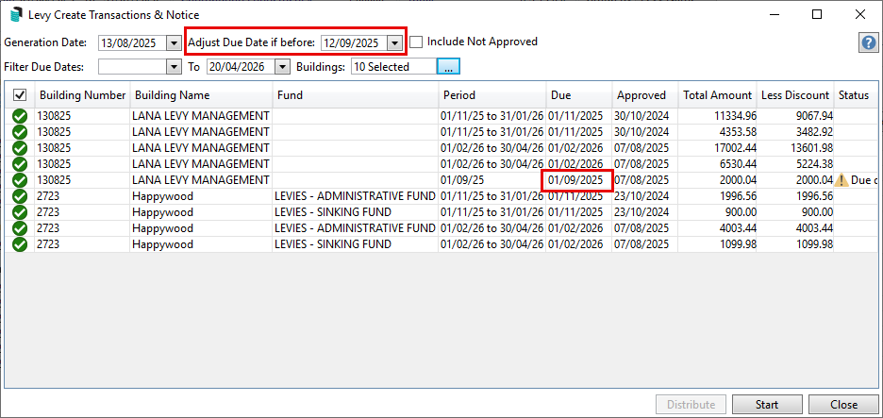Click the green check icon for the 4003.44 row
The height and width of the screenshot is (418, 883).
click(20, 228)
